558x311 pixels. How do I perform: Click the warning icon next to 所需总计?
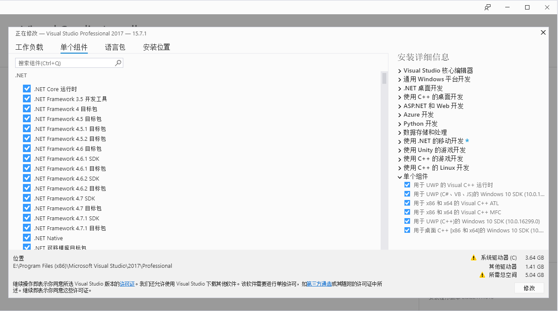tap(482, 275)
